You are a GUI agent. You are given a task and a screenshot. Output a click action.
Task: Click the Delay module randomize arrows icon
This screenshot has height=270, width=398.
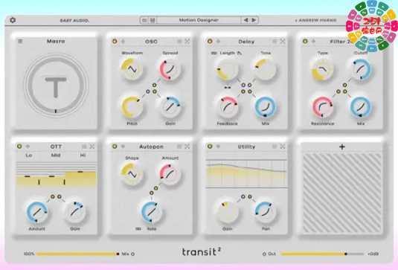coord(282,41)
